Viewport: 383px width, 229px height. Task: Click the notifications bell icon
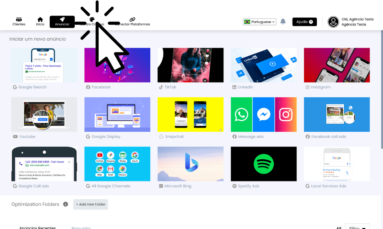283,22
